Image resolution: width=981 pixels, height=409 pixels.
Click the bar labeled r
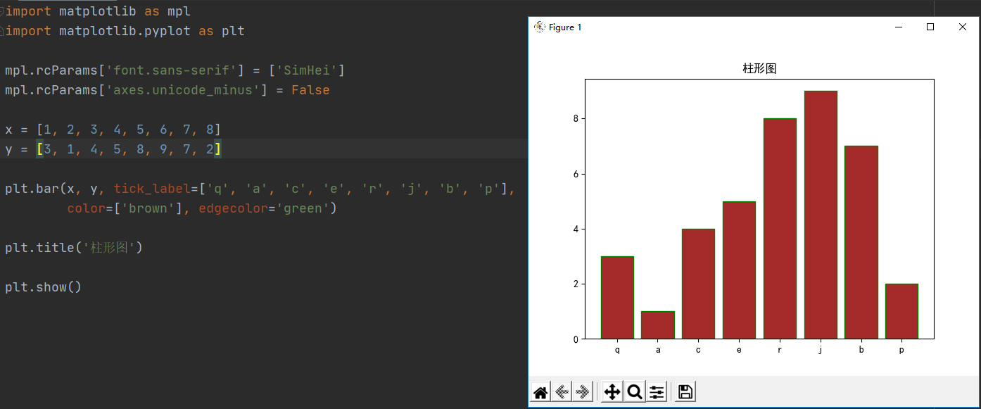tap(780, 229)
